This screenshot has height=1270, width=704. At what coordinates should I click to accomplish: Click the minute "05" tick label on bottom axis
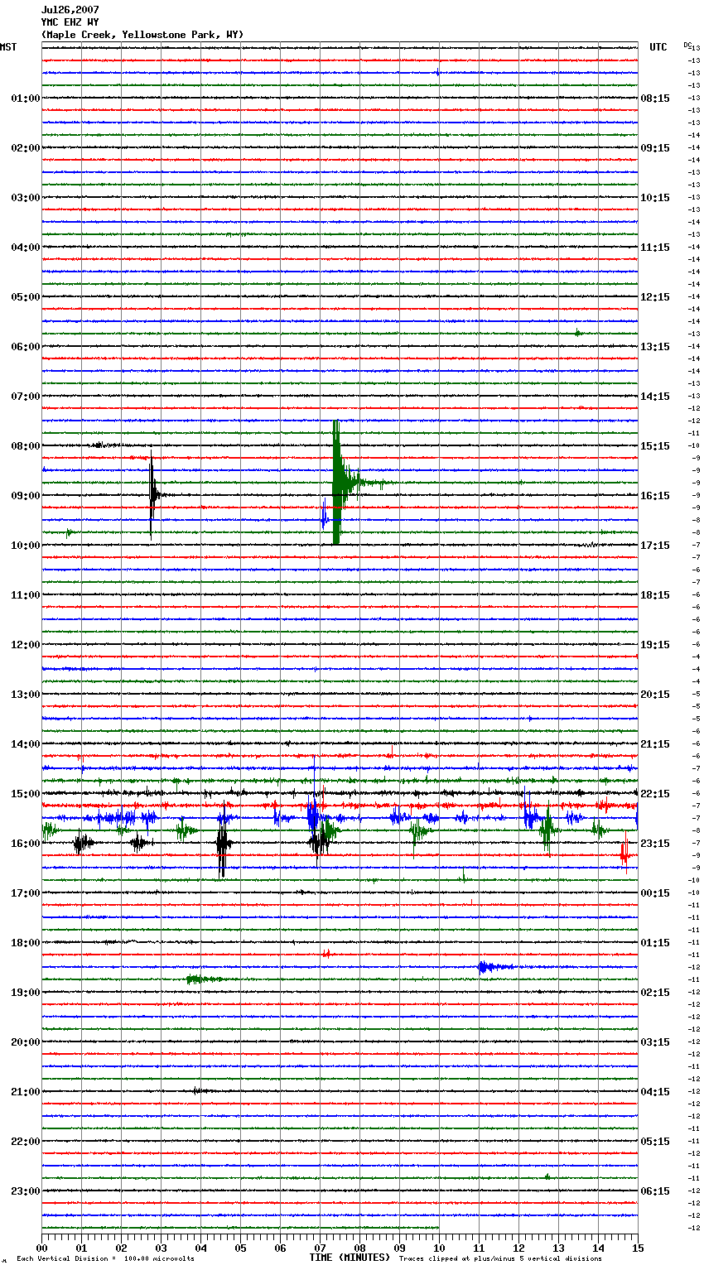(x=240, y=1248)
